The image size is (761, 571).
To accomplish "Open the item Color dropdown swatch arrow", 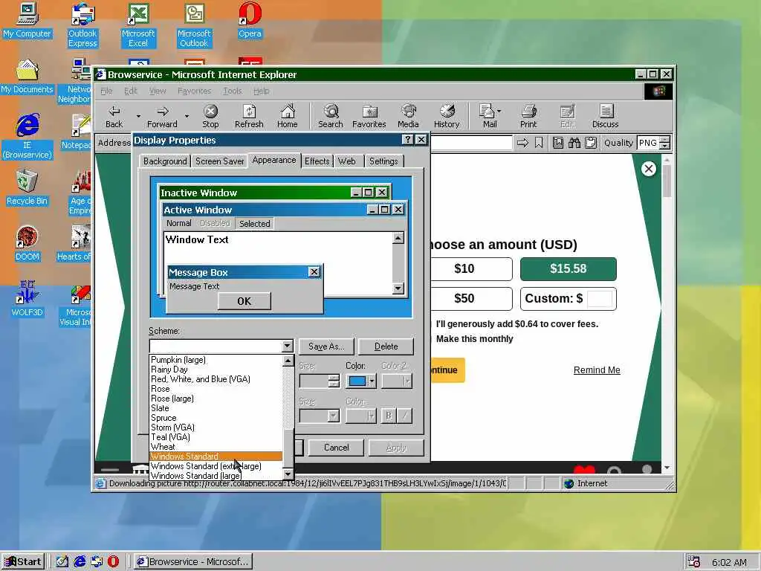I will (372, 381).
